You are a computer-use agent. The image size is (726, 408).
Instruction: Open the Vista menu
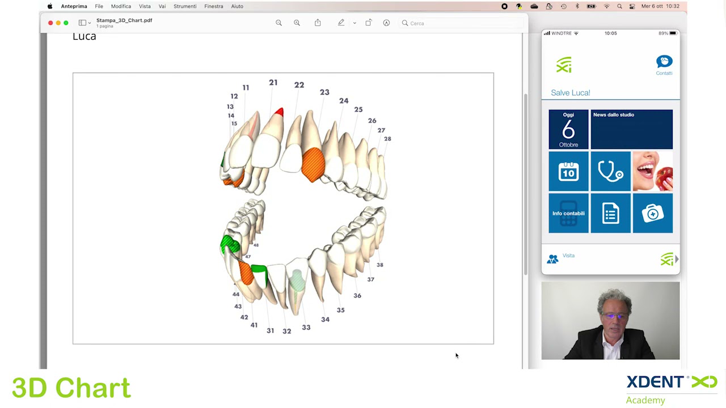[145, 6]
